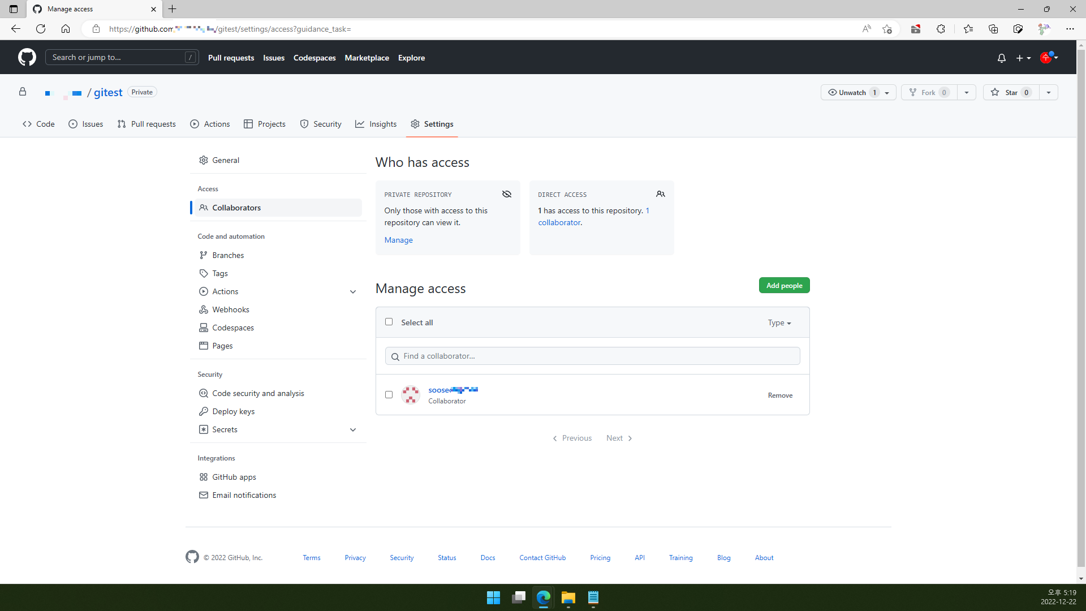Click the Pricing footer link
Screen dimensions: 1086x611
tap(600, 558)
